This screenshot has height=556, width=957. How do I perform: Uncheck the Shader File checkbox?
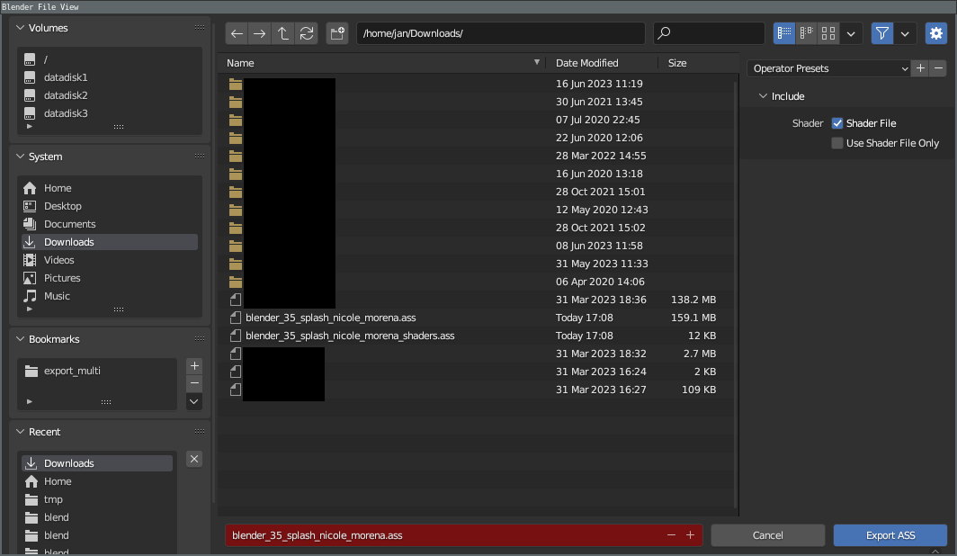point(837,123)
